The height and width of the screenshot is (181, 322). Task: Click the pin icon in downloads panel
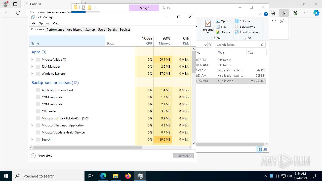pyautogui.click(x=282, y=21)
